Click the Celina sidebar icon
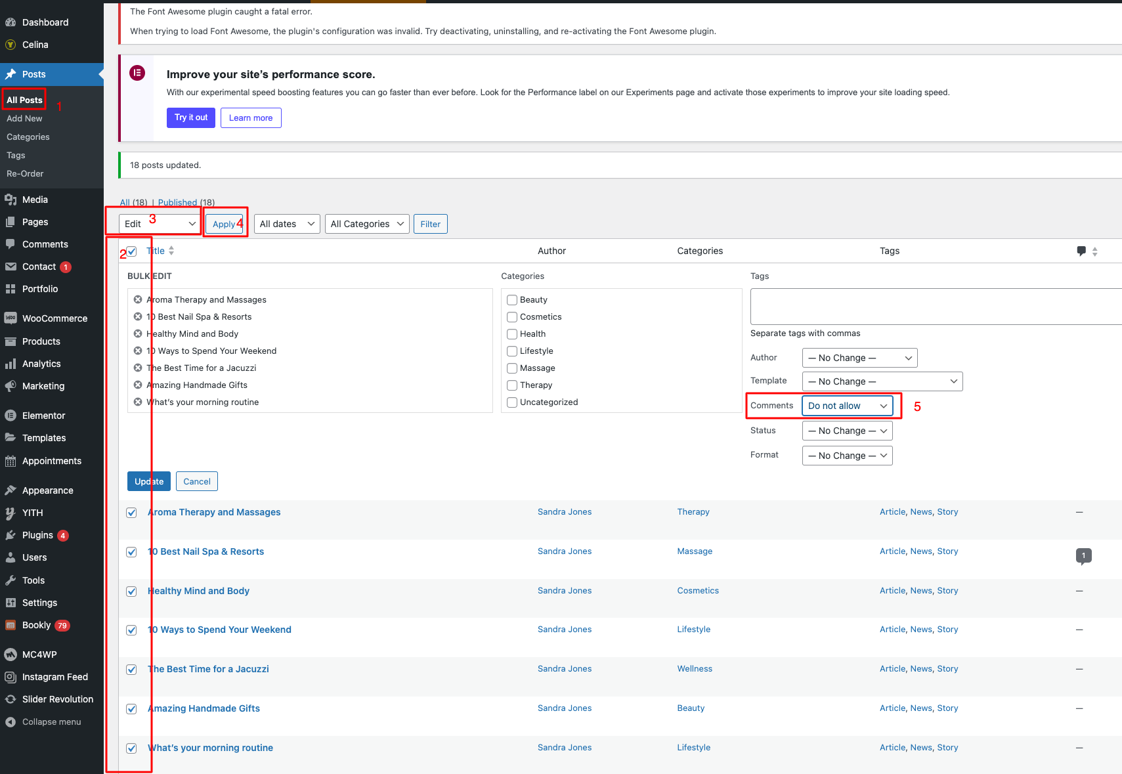This screenshot has height=774, width=1122. (x=11, y=45)
